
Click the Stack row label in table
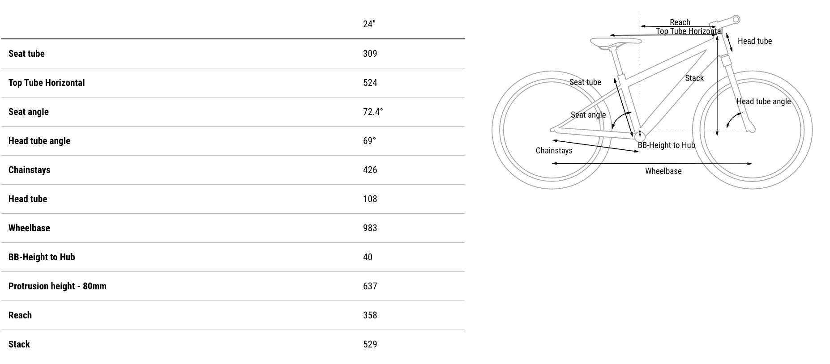click(19, 344)
